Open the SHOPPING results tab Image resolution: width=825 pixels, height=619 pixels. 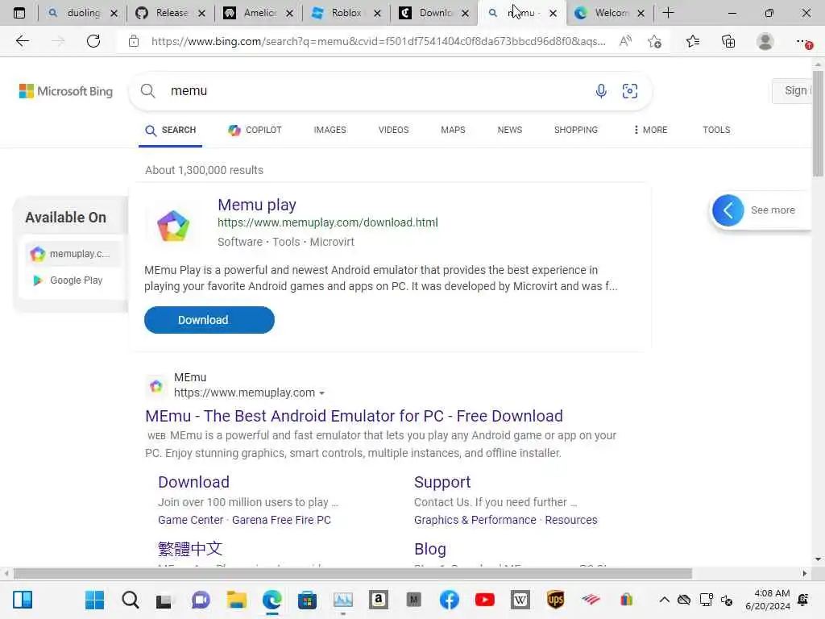tap(575, 130)
